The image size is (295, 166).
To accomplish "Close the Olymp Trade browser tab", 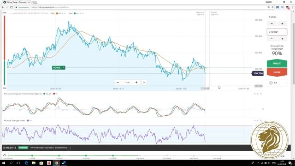I will pos(29,2).
